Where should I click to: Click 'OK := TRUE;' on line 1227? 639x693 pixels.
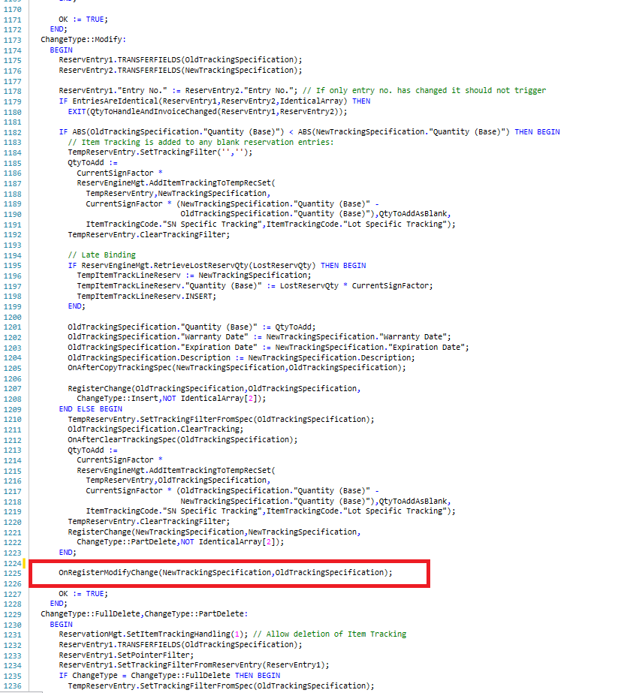[x=83, y=594]
